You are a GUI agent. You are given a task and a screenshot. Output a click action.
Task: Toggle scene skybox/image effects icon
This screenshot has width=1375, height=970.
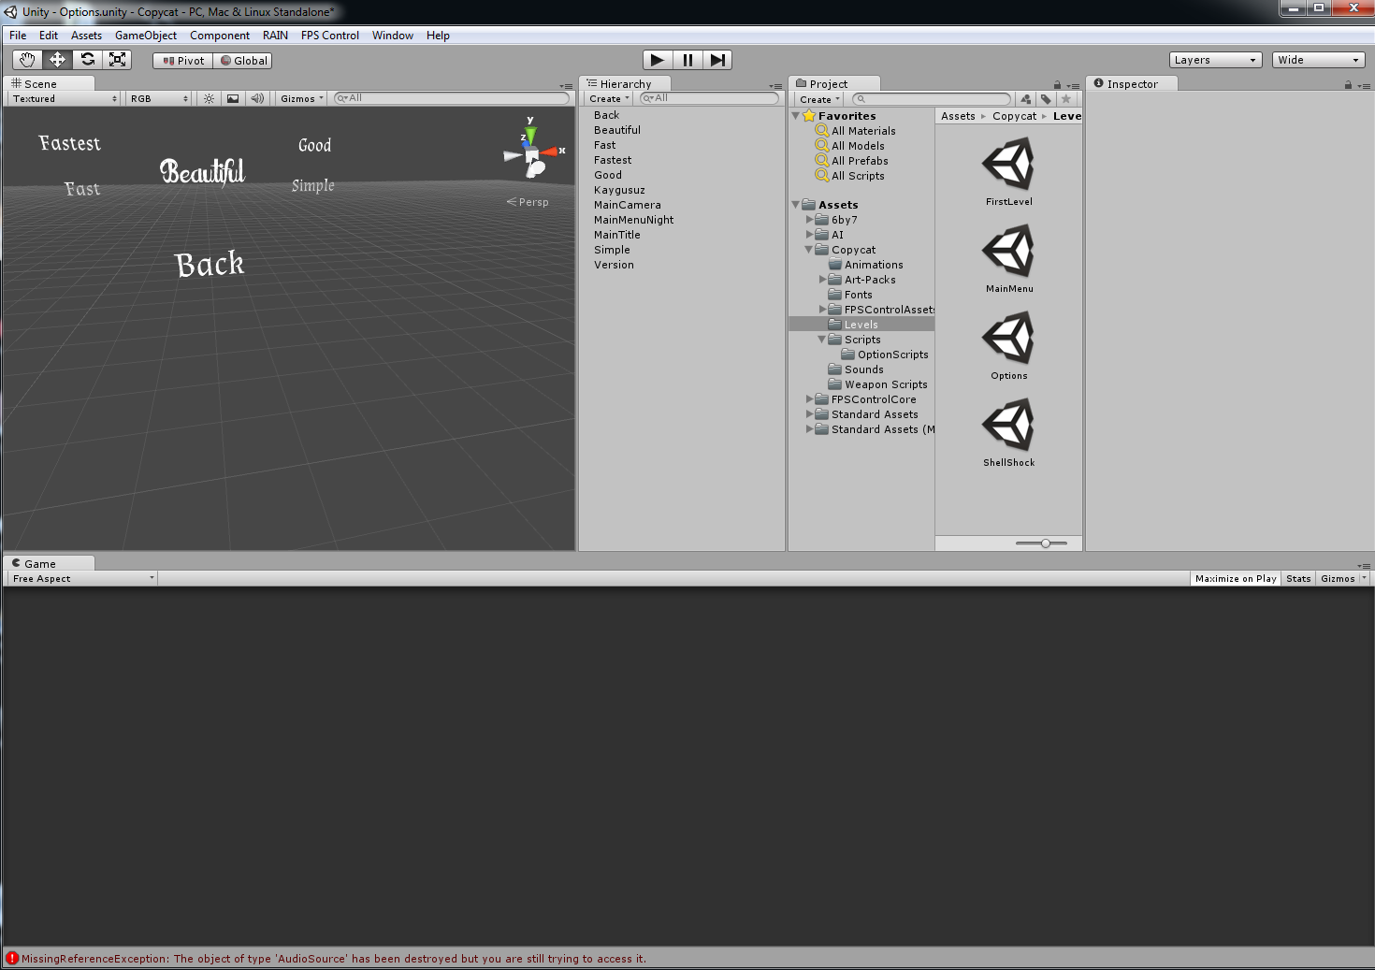click(x=233, y=98)
